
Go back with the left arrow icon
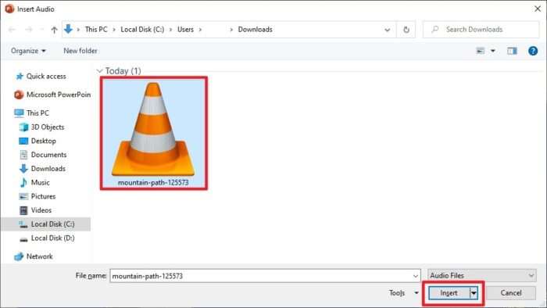click(12, 30)
